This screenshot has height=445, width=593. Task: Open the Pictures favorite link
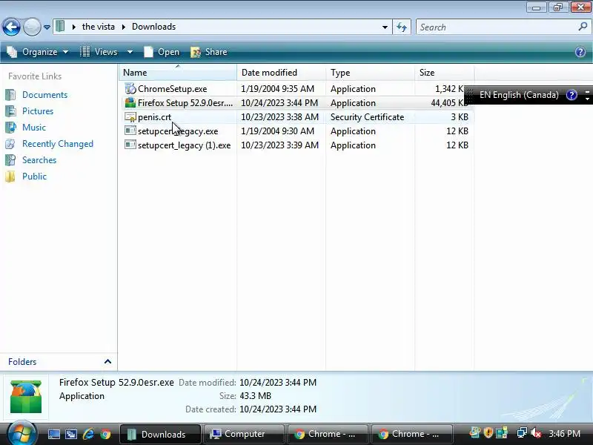click(38, 111)
